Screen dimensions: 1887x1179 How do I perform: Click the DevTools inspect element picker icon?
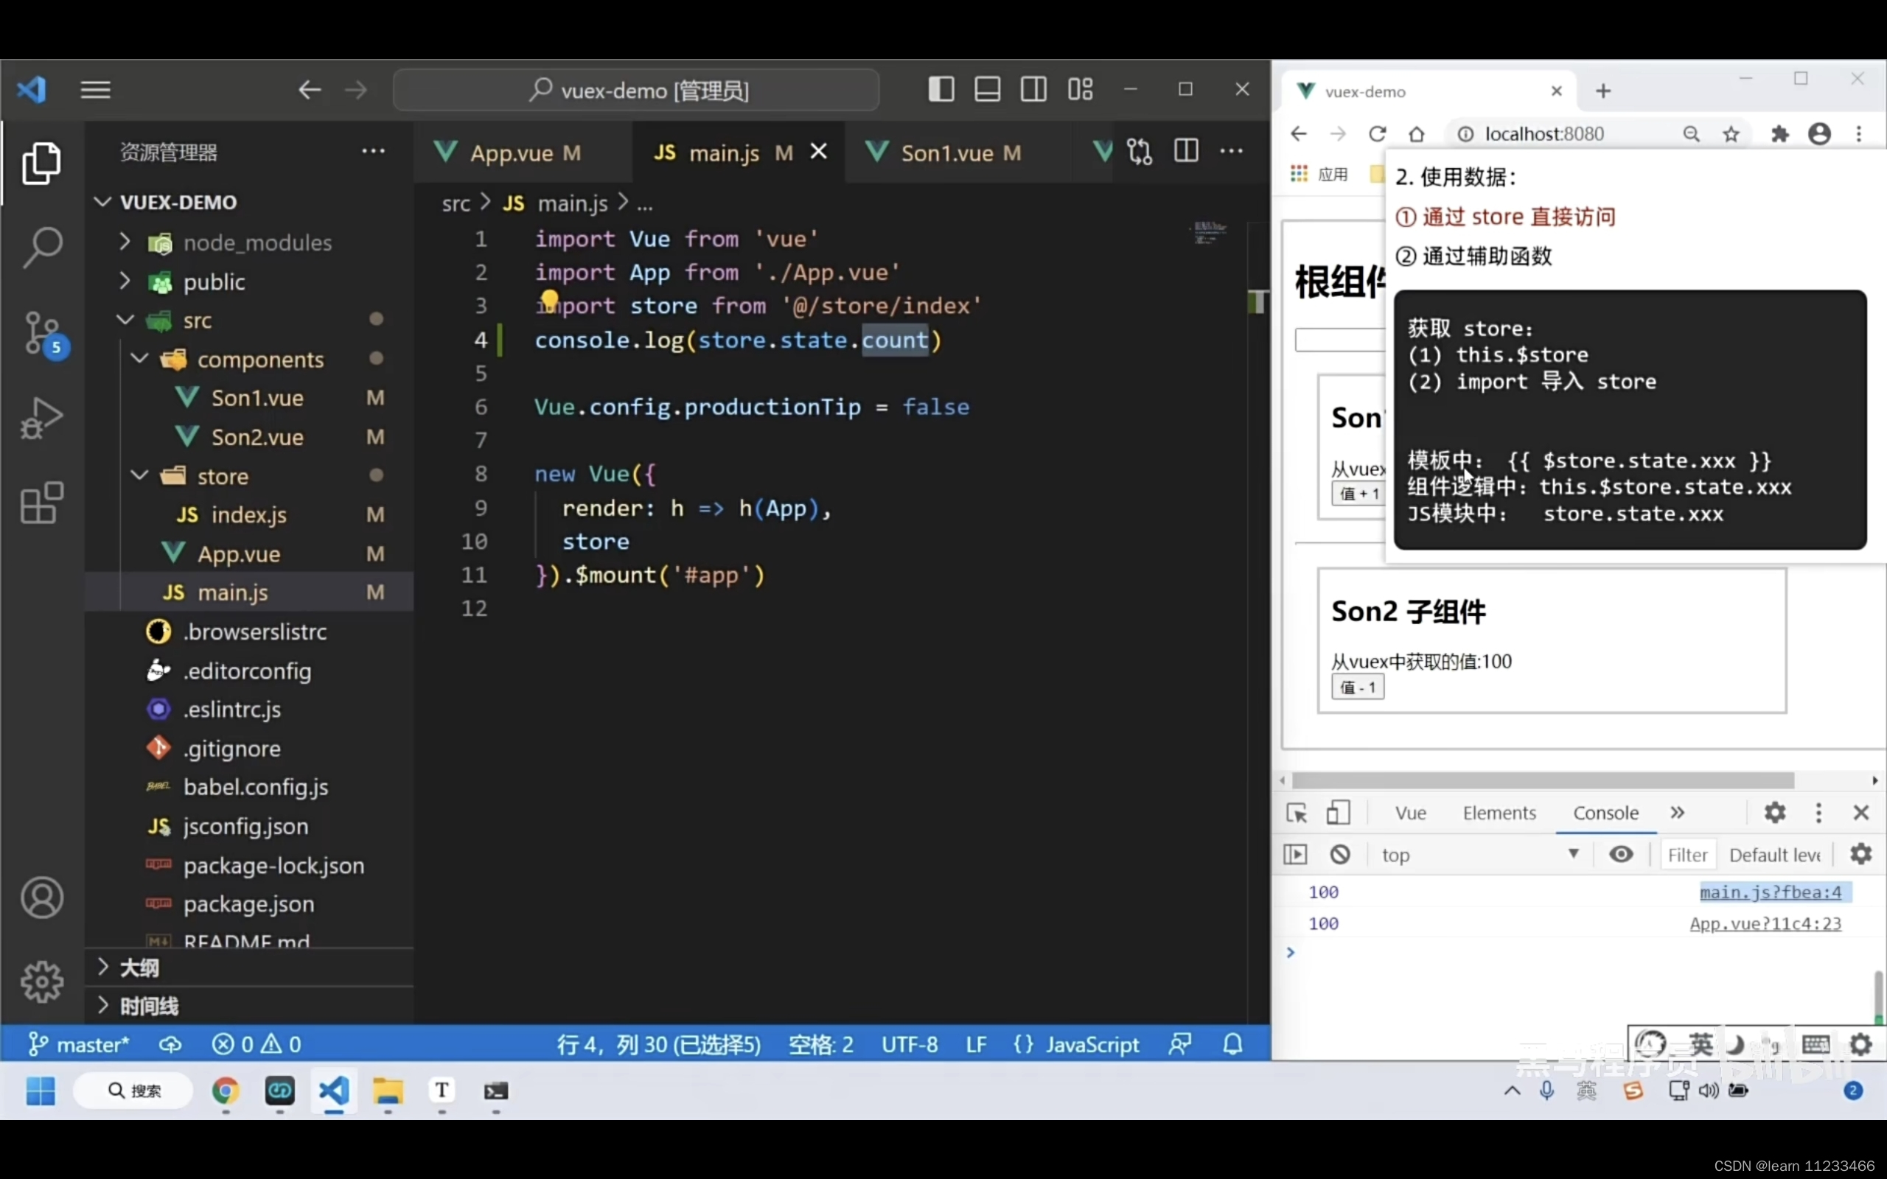coord(1297,814)
